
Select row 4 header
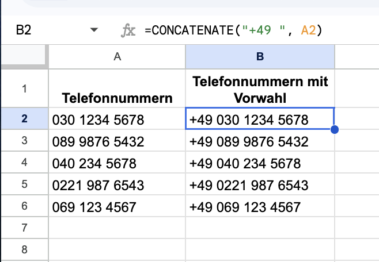(24, 163)
